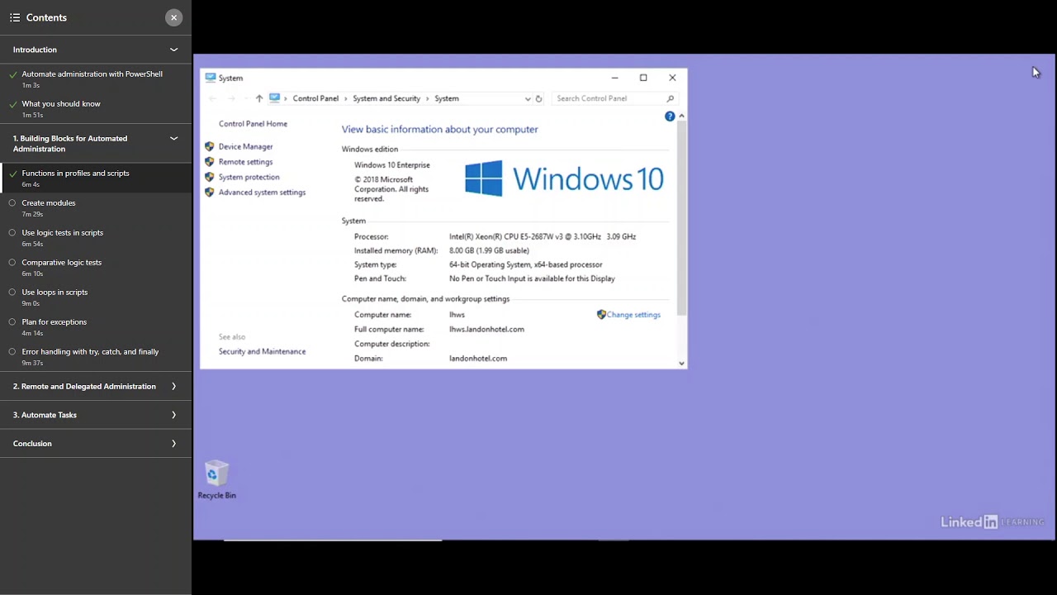Image resolution: width=1057 pixels, height=595 pixels.
Task: Open Plan for exceptions lesson
Action: (x=96, y=326)
